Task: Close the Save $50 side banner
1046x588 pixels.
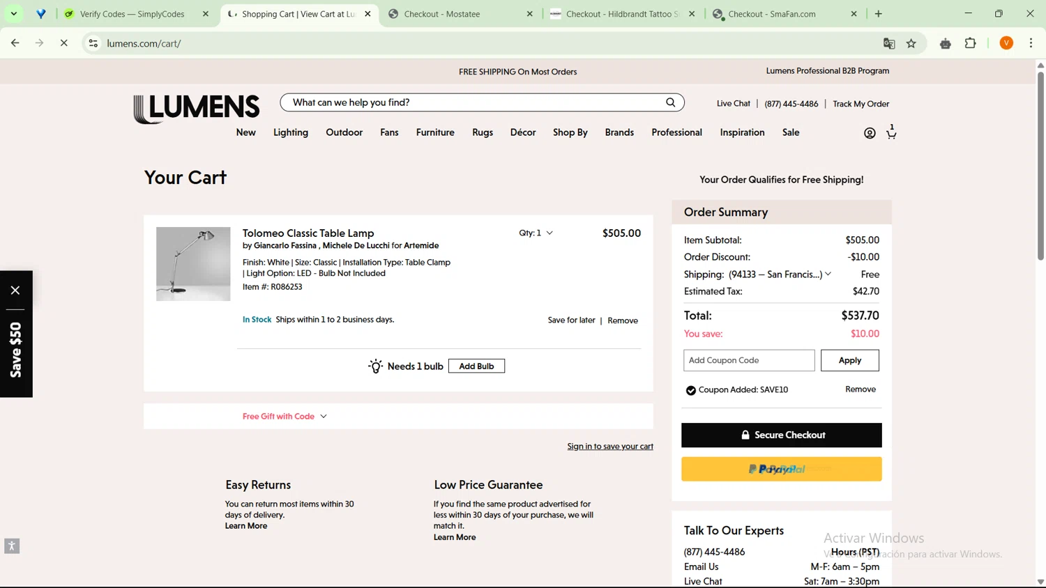Action: 15,290
